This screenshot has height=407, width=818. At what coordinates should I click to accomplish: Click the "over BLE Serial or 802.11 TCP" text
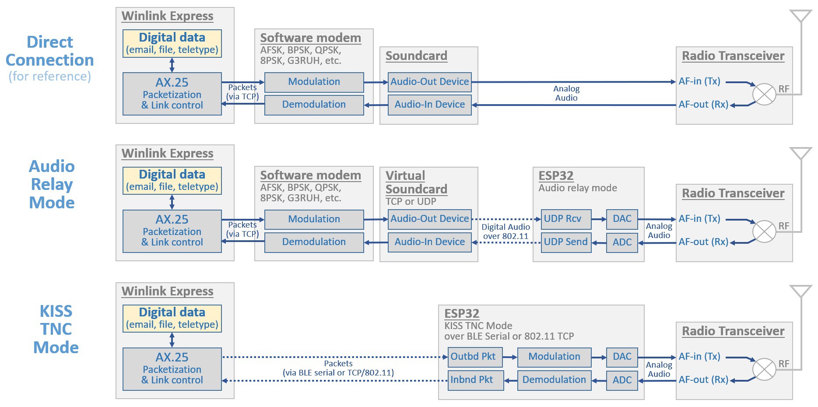click(x=509, y=336)
